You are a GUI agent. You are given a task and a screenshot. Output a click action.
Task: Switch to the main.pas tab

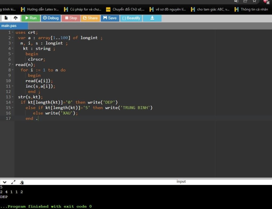click(14, 26)
